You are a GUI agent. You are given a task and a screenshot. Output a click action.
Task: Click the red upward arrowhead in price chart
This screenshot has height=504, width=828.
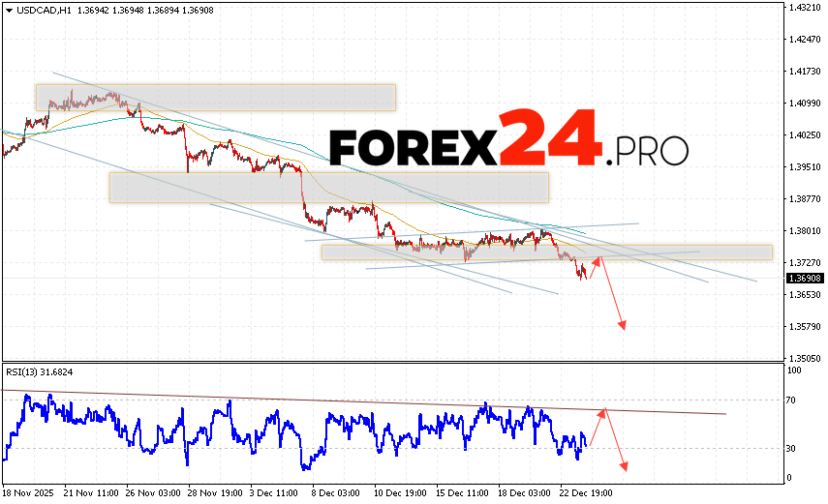pos(598,259)
